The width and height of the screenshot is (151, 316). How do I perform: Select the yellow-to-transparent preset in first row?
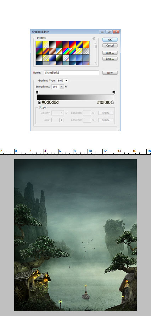coord(46,44)
